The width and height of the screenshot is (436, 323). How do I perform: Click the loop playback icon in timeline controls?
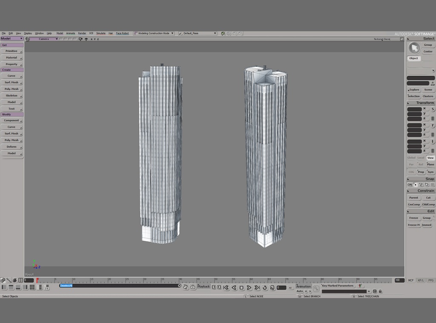[x=264, y=287]
